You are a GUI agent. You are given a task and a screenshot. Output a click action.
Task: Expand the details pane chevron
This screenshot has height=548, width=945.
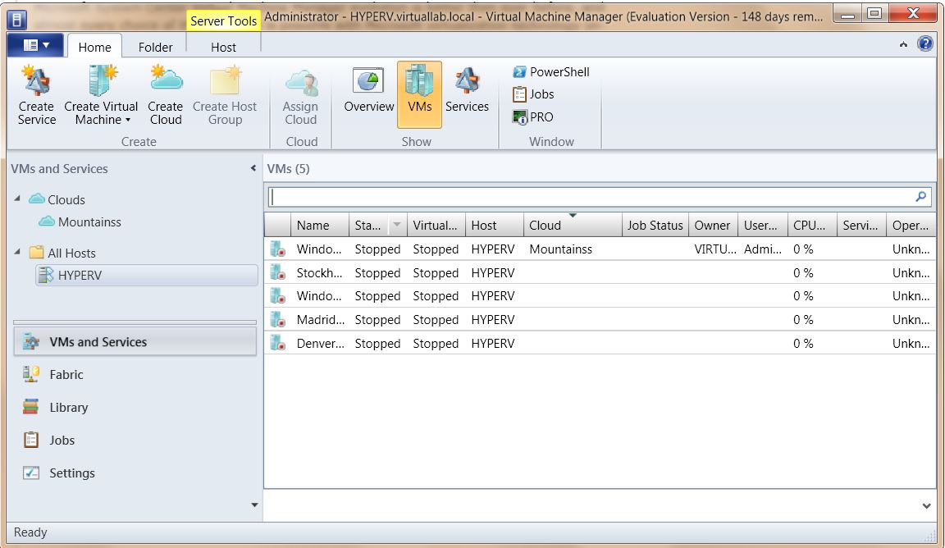[x=927, y=506]
